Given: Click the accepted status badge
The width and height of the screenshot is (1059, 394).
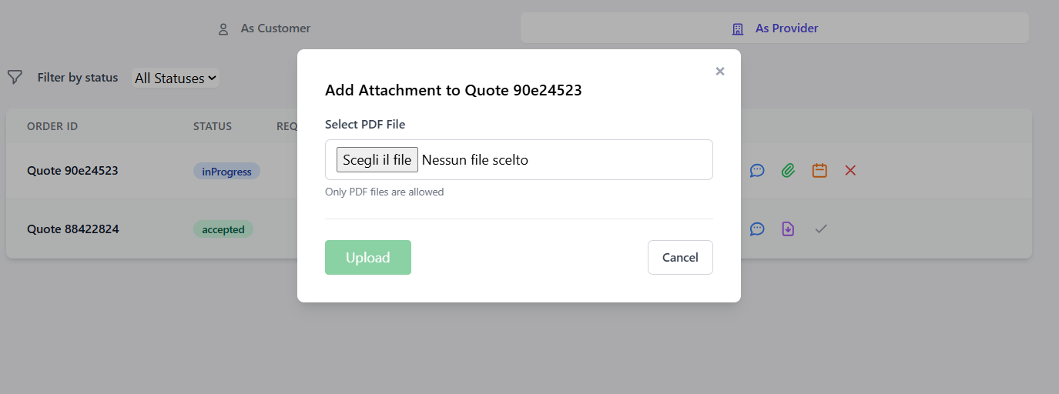Looking at the screenshot, I should [223, 229].
